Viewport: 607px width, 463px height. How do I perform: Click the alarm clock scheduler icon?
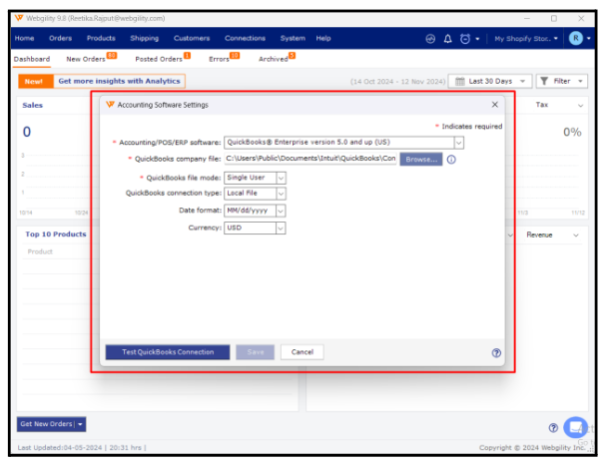click(x=464, y=38)
